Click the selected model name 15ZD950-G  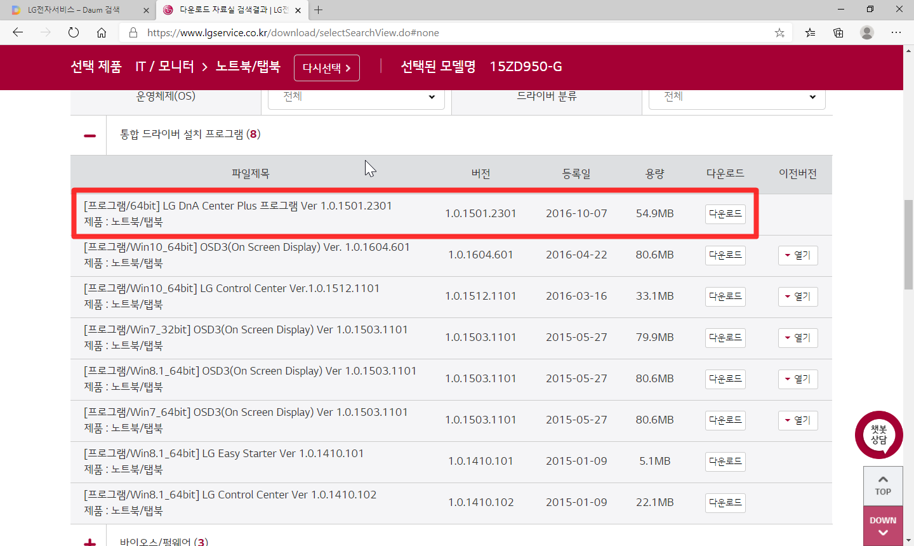(x=526, y=67)
